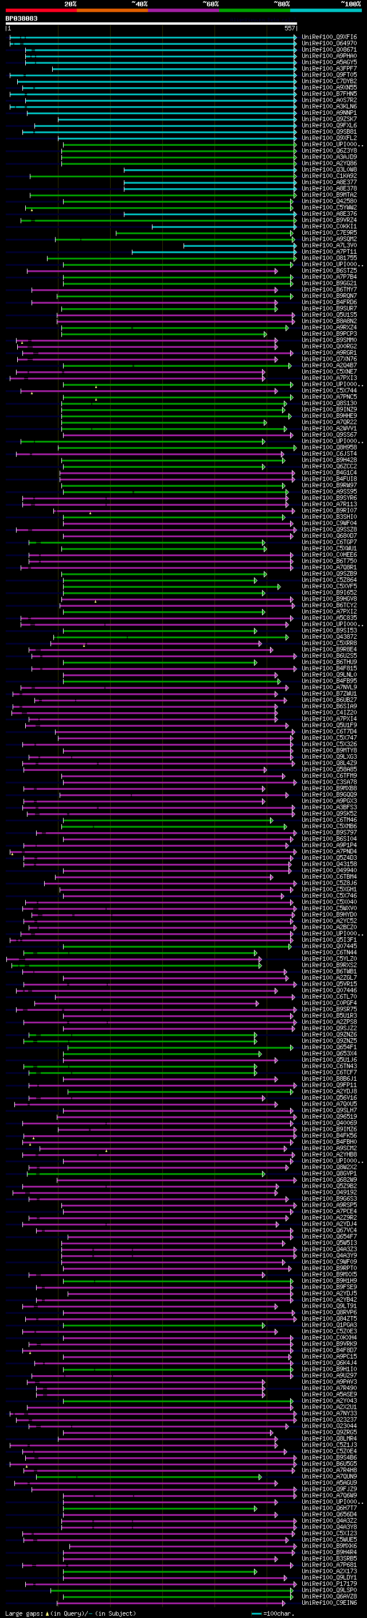Select label UniRef100_A7R490
The image size is (367, 1618).
[x=329, y=1387]
